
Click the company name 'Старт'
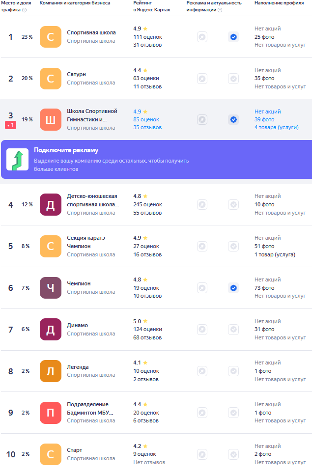[74, 450]
